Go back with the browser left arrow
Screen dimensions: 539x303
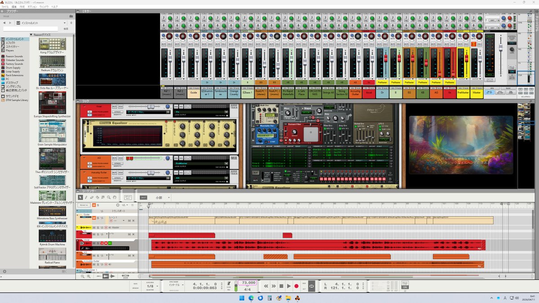point(4,23)
